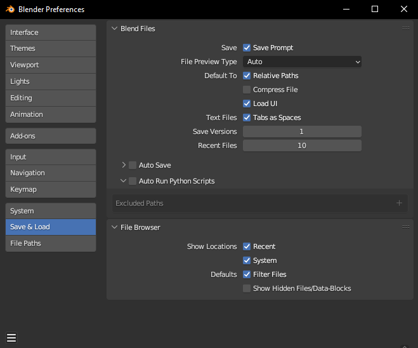Enable Show Hidden Files/Data-Blocks
The height and width of the screenshot is (348, 418).
247,288
